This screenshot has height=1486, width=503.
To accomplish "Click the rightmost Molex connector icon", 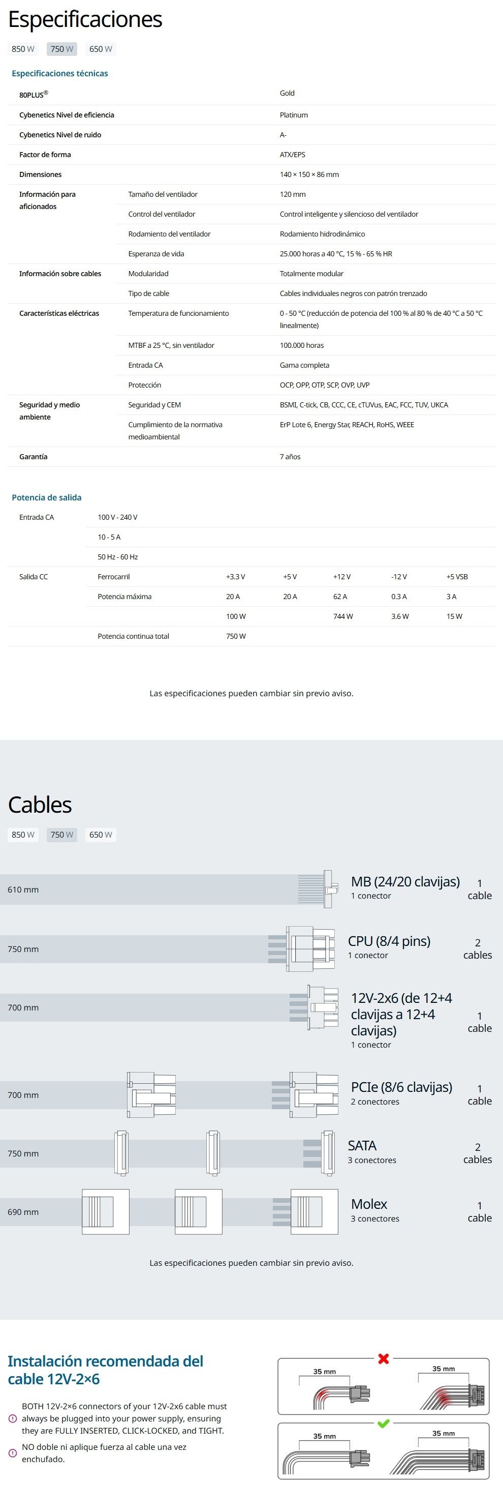I will pyautogui.click(x=313, y=1211).
